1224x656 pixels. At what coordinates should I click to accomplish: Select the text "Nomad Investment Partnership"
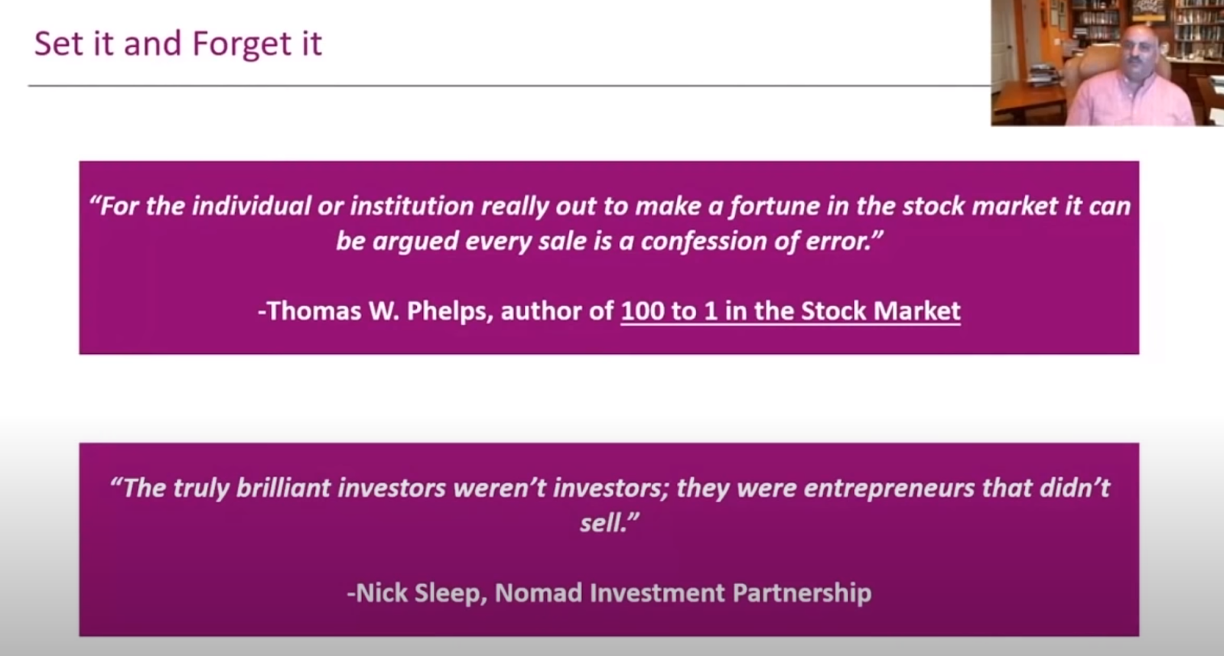[682, 593]
